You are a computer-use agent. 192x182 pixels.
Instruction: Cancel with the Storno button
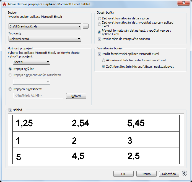pos(146,174)
